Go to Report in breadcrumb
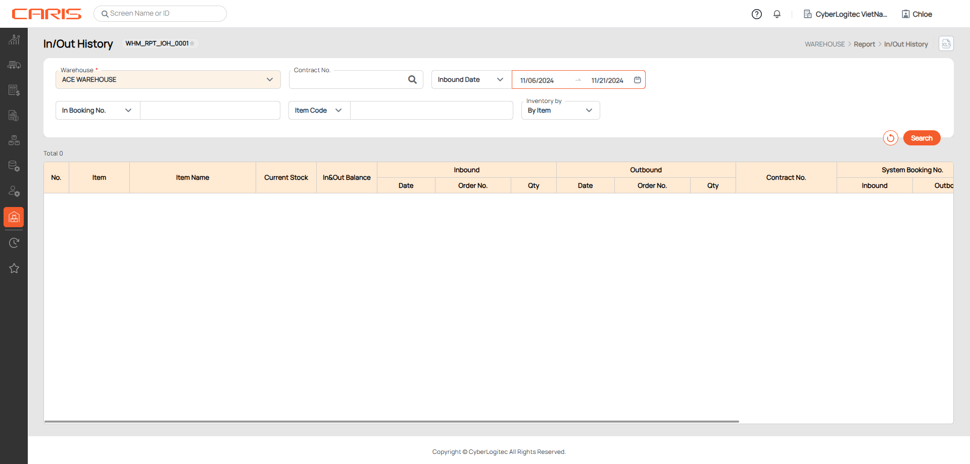 (x=864, y=44)
